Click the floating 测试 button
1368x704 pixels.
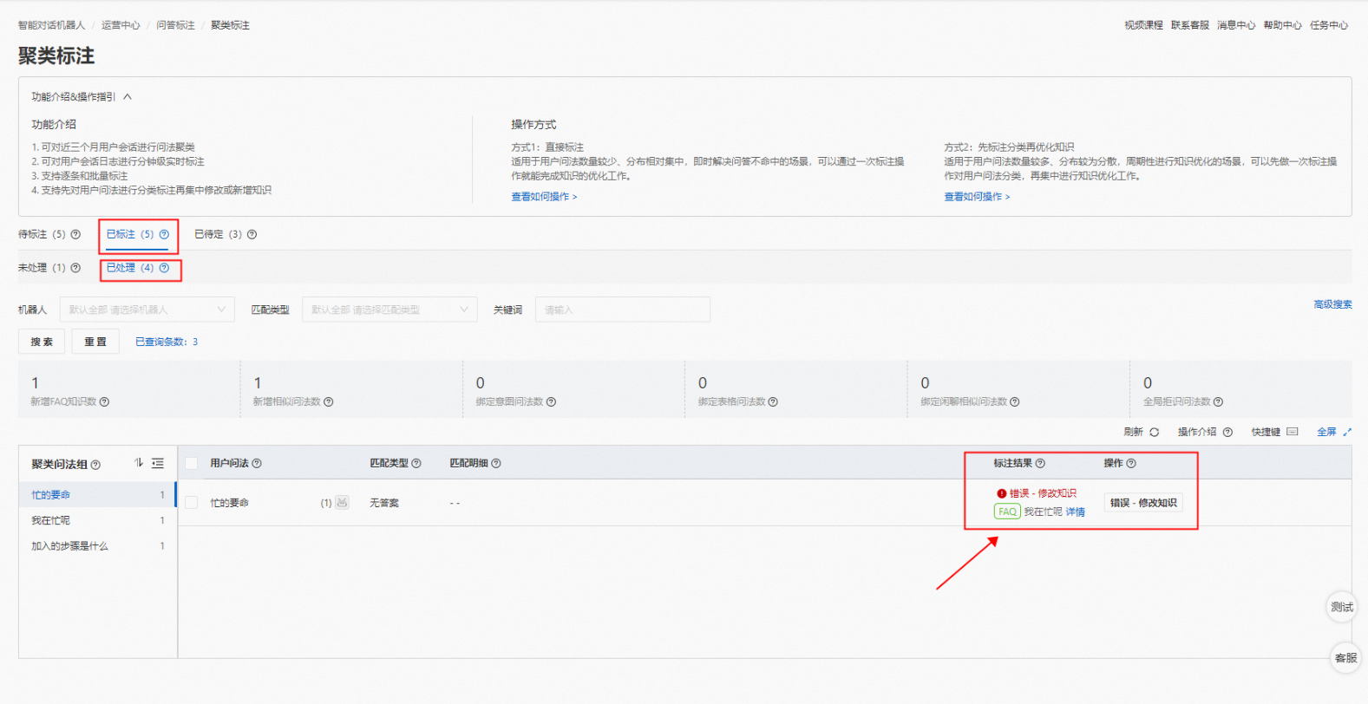point(1342,607)
